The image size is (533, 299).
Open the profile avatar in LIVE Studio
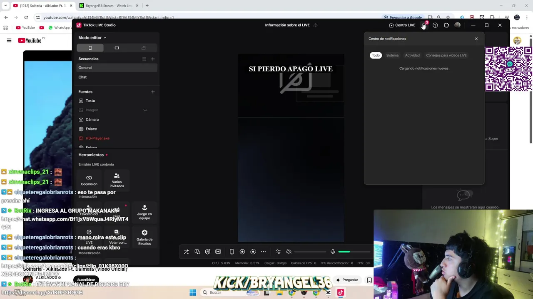click(x=458, y=25)
